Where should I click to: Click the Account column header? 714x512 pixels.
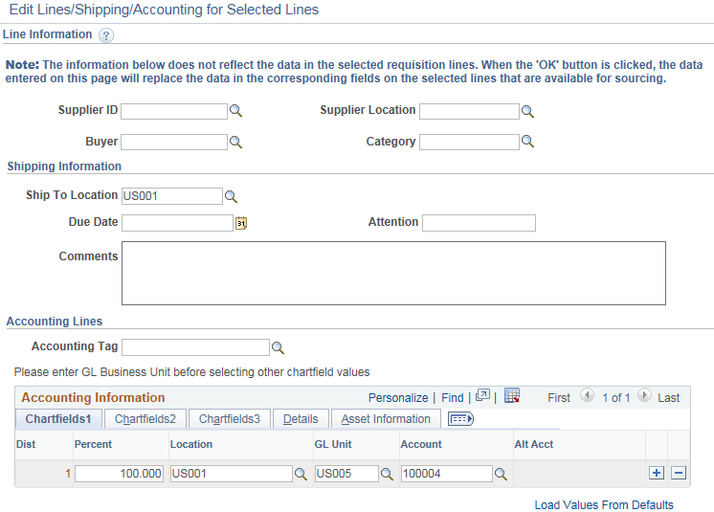pos(421,444)
